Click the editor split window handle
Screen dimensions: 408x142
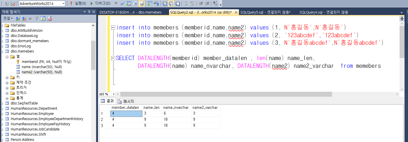[x=402, y=18]
